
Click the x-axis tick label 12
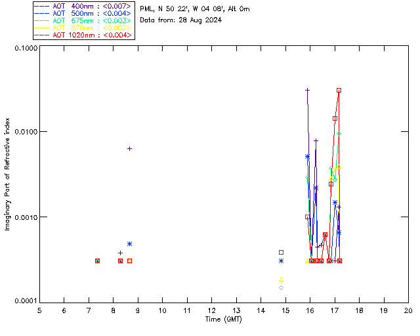pos(211,310)
